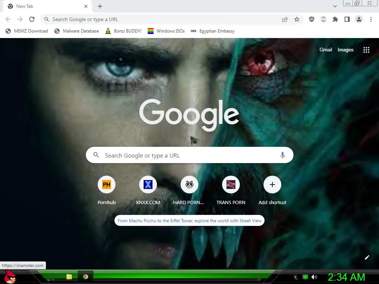Viewport: 379px width, 284px height.
Task: Open the volume speaker tray icon
Action: [314, 277]
